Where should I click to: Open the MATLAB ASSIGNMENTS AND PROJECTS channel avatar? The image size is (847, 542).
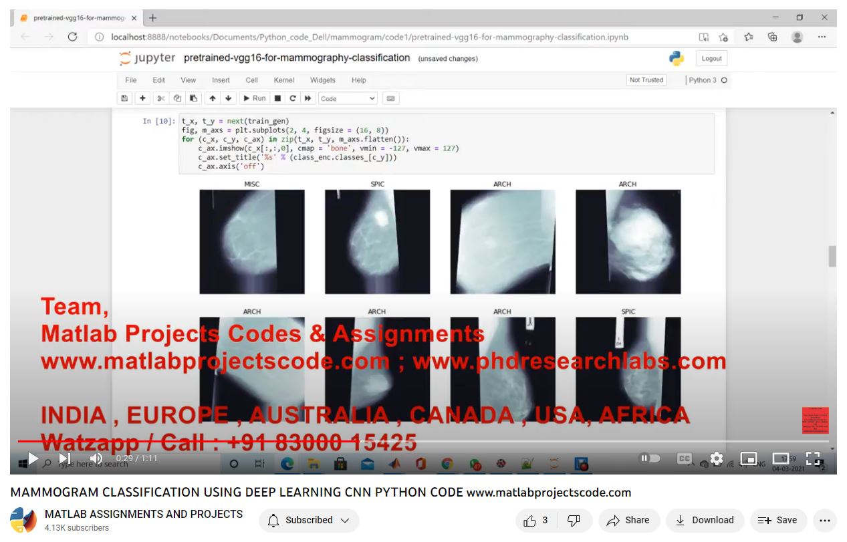click(23, 520)
